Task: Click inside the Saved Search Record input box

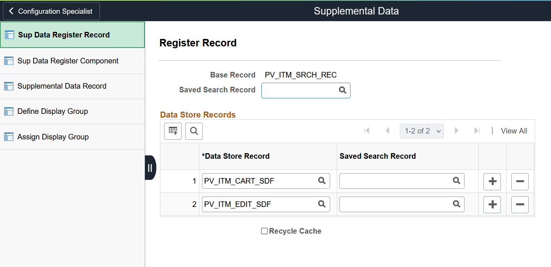Action: tap(297, 90)
